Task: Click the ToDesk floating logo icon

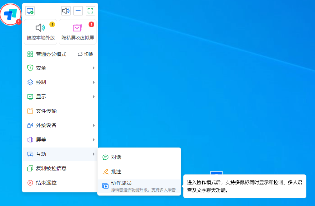Action: coord(11,14)
